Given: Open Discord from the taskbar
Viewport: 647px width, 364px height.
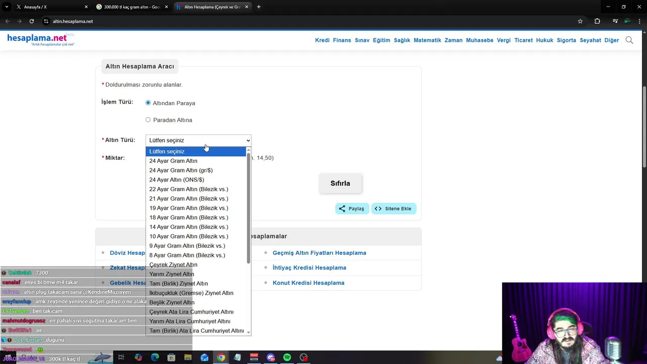Looking at the screenshot, I should pos(270,357).
